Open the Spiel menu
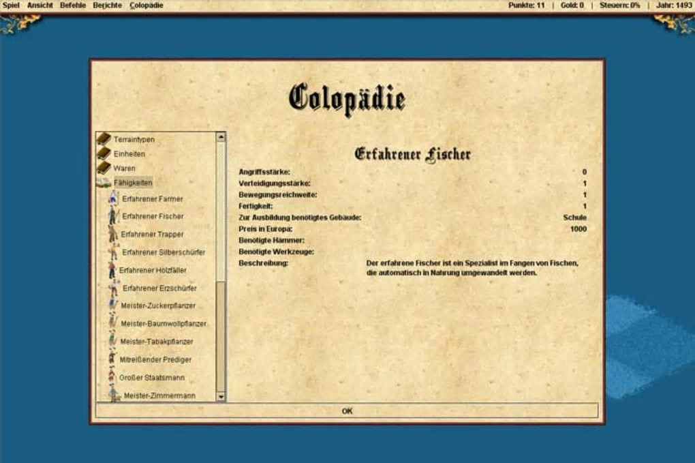 pos(11,5)
